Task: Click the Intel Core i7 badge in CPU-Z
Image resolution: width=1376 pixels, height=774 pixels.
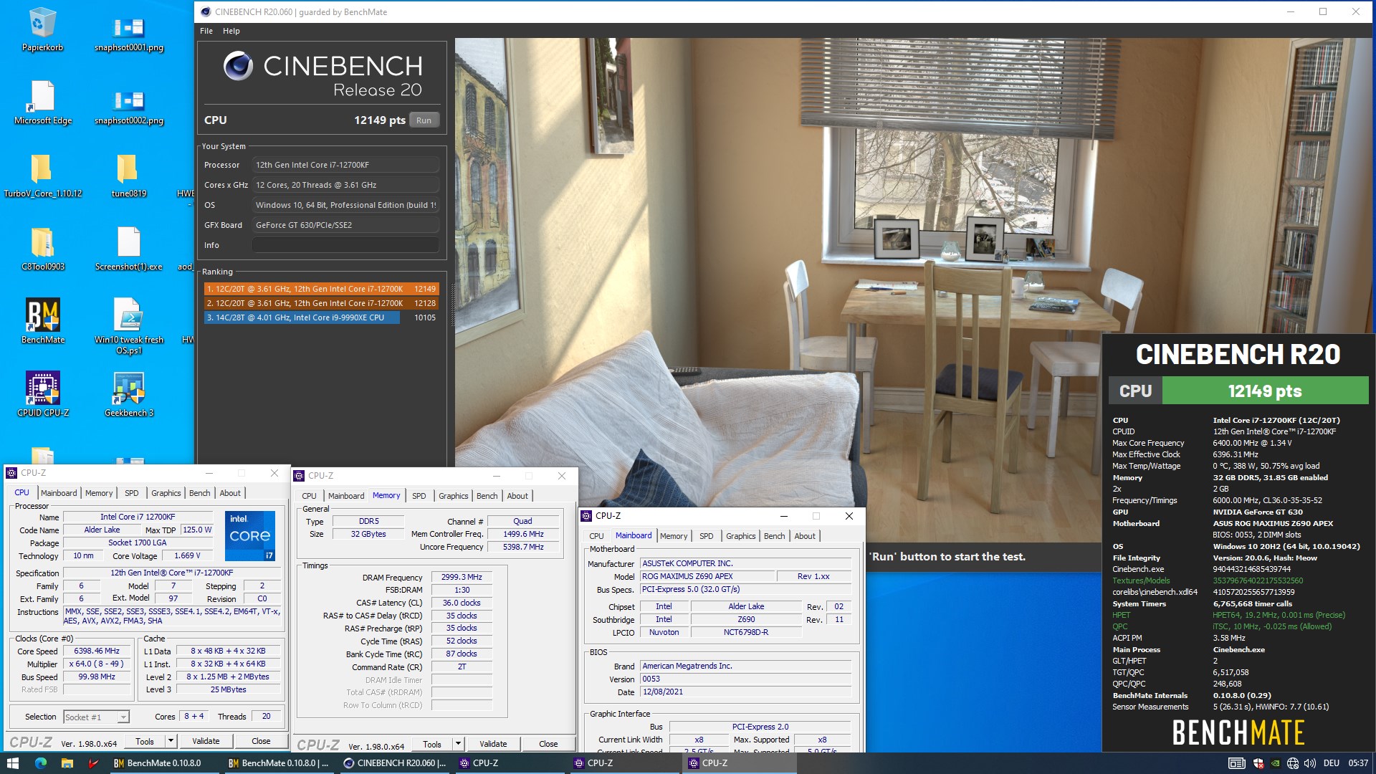Action: click(250, 535)
